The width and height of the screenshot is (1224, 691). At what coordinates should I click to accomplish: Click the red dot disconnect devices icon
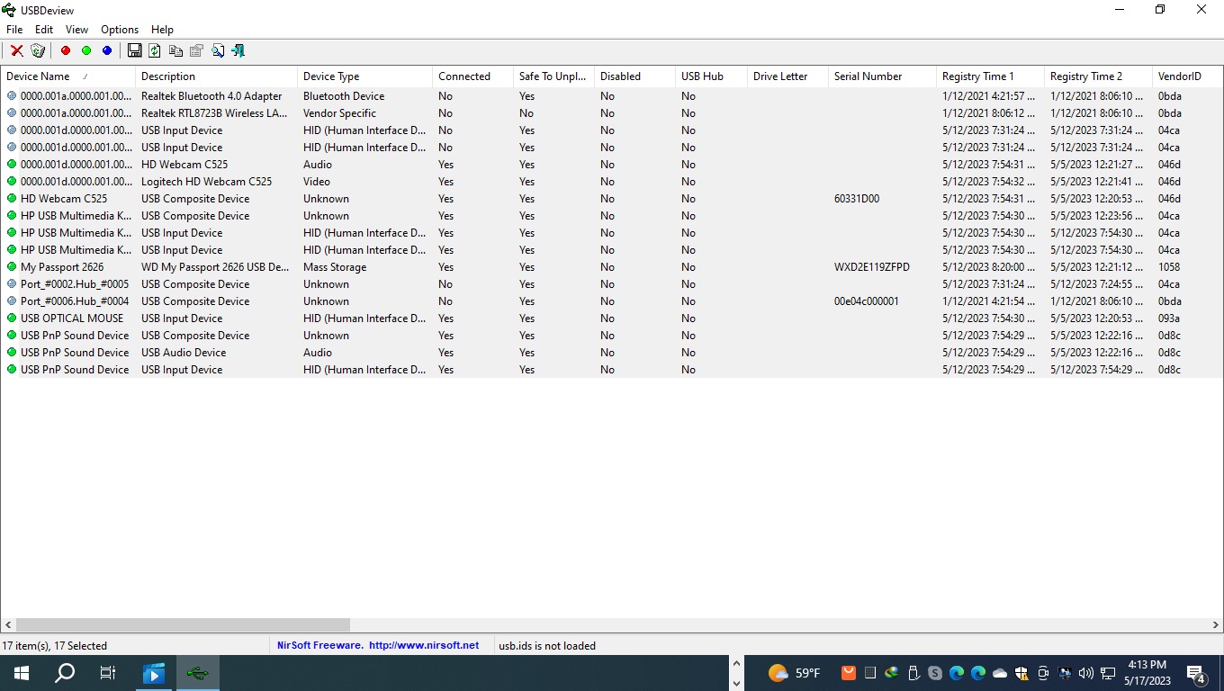65,51
